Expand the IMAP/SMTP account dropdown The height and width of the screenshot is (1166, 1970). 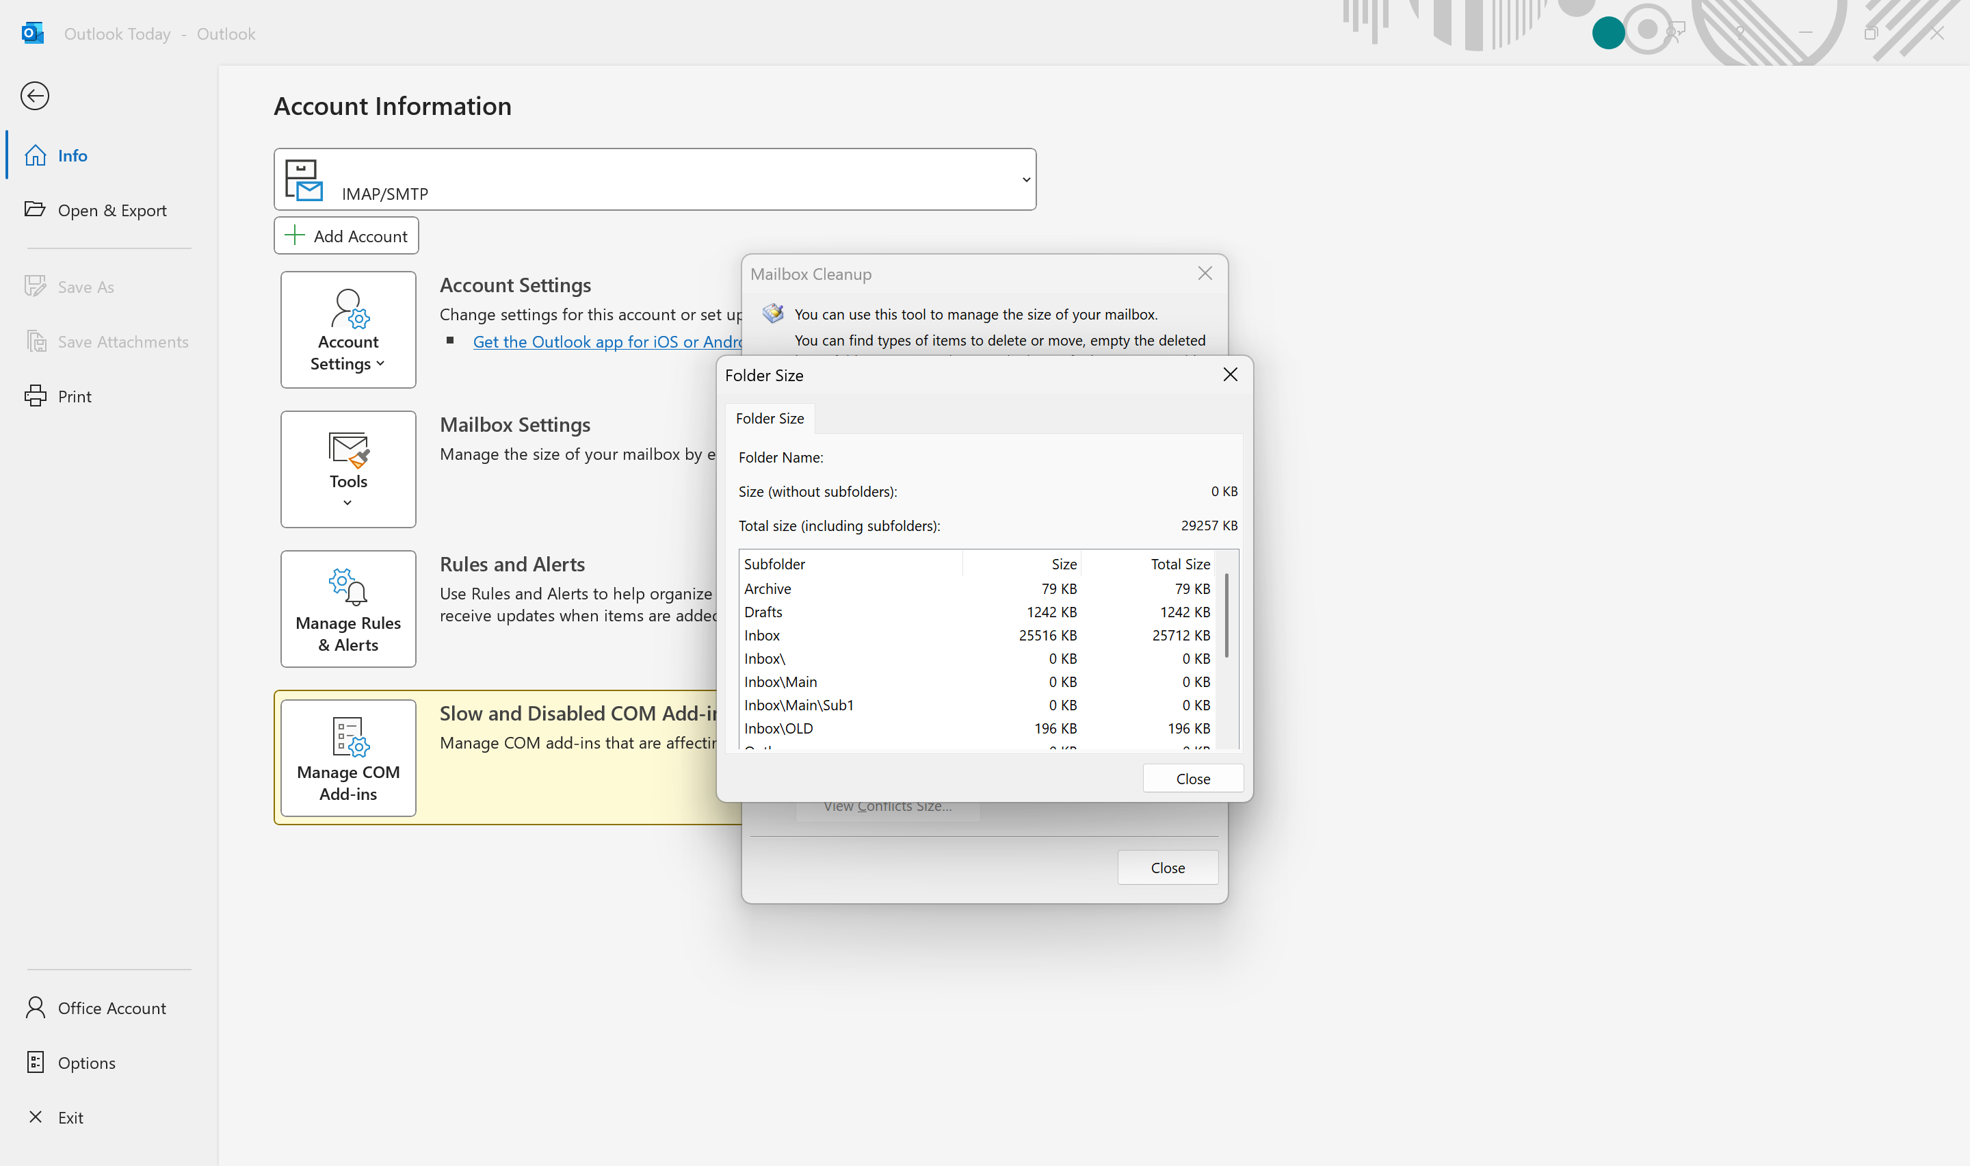[x=1025, y=179]
